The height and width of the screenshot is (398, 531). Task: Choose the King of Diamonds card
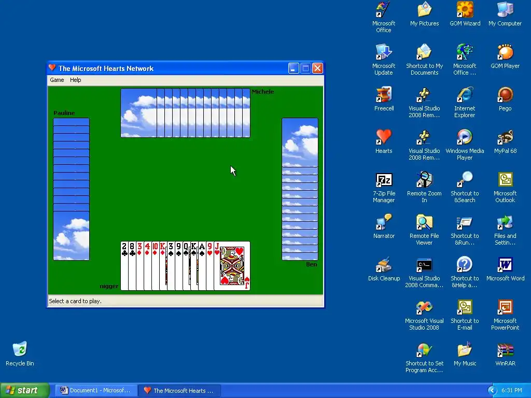pyautogui.click(x=163, y=266)
